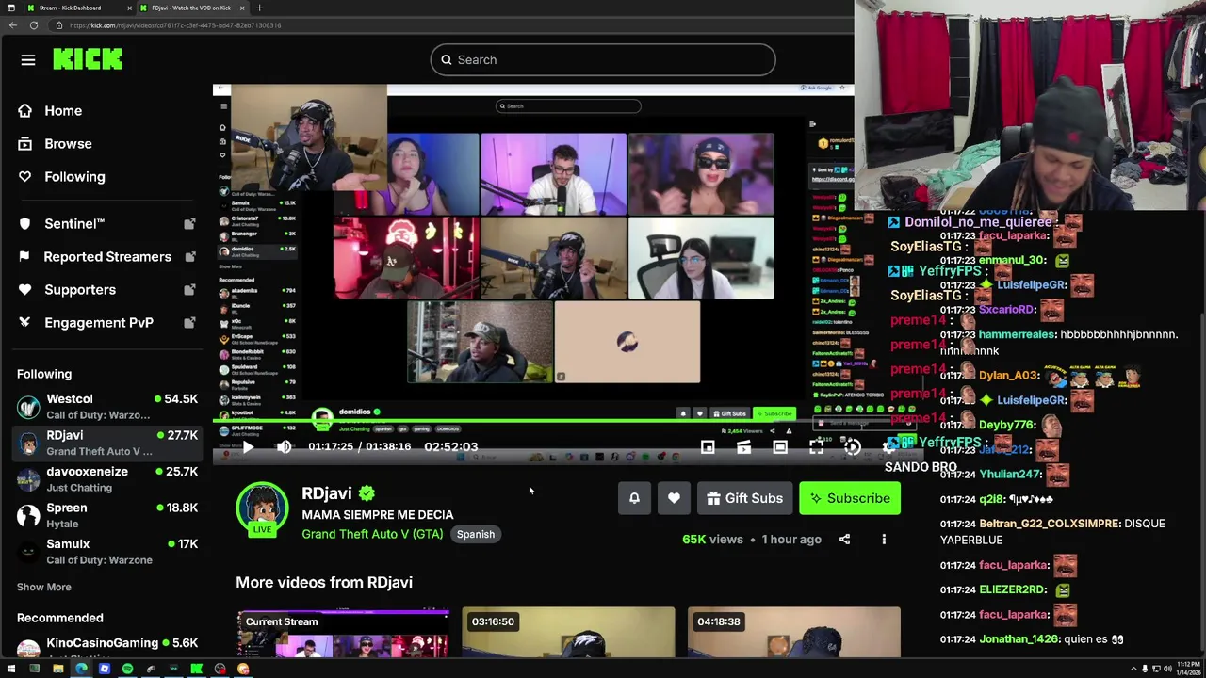This screenshot has height=678, width=1206.
Task: Click the Gift Subs button
Action: click(744, 499)
